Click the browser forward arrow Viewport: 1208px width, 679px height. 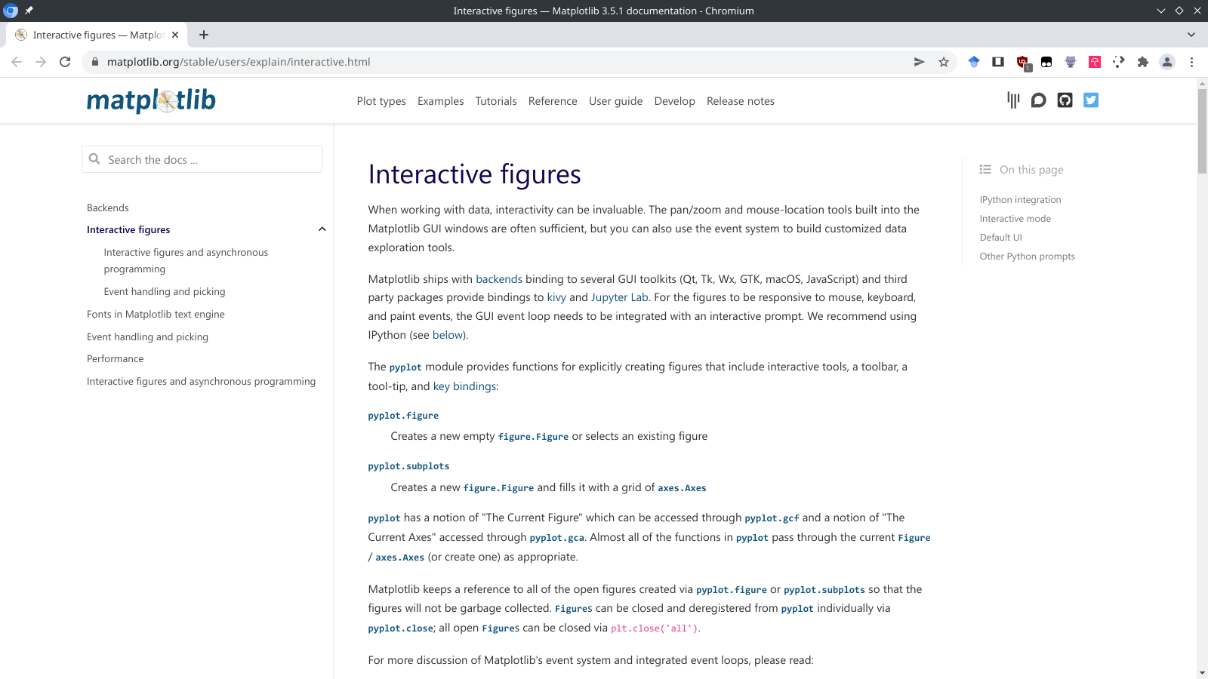[x=41, y=62]
